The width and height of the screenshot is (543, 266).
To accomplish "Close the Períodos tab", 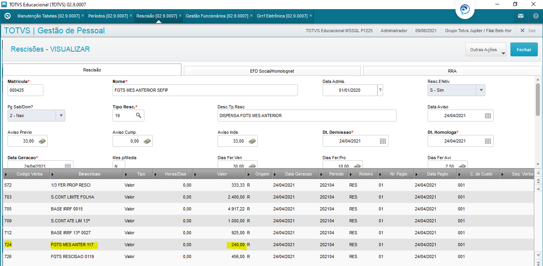I will [131, 16].
